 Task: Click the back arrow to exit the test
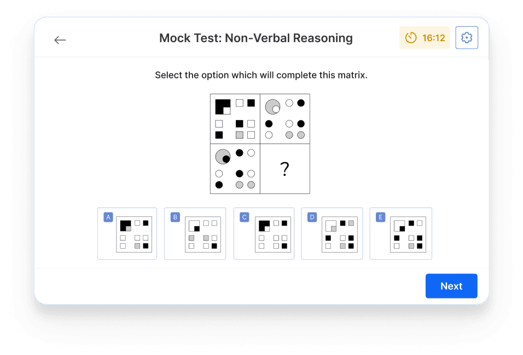tap(60, 39)
